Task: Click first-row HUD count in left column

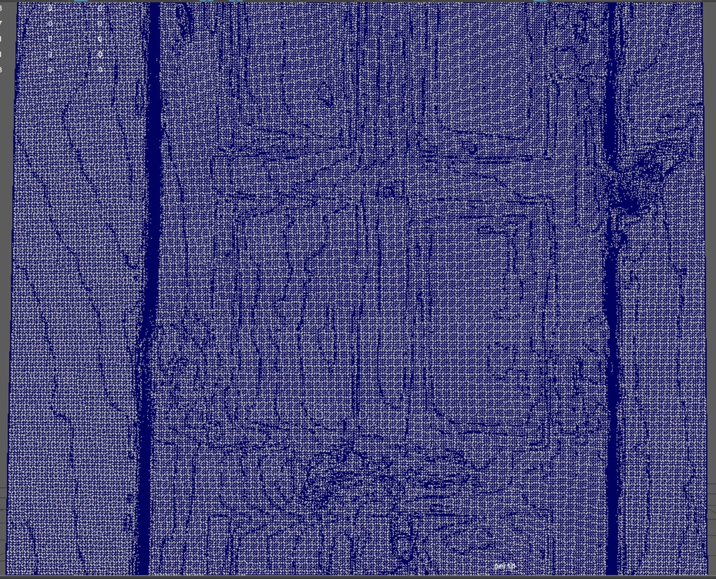Action: click(x=50, y=8)
